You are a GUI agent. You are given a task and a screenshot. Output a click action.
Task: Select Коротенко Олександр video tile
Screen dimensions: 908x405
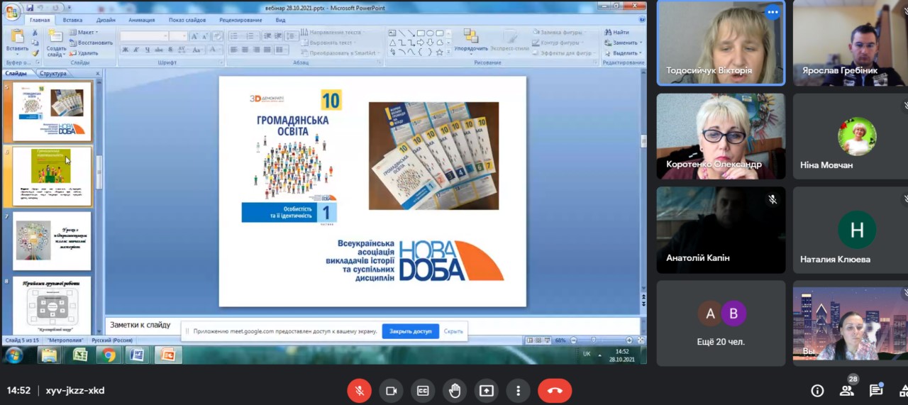coord(721,136)
